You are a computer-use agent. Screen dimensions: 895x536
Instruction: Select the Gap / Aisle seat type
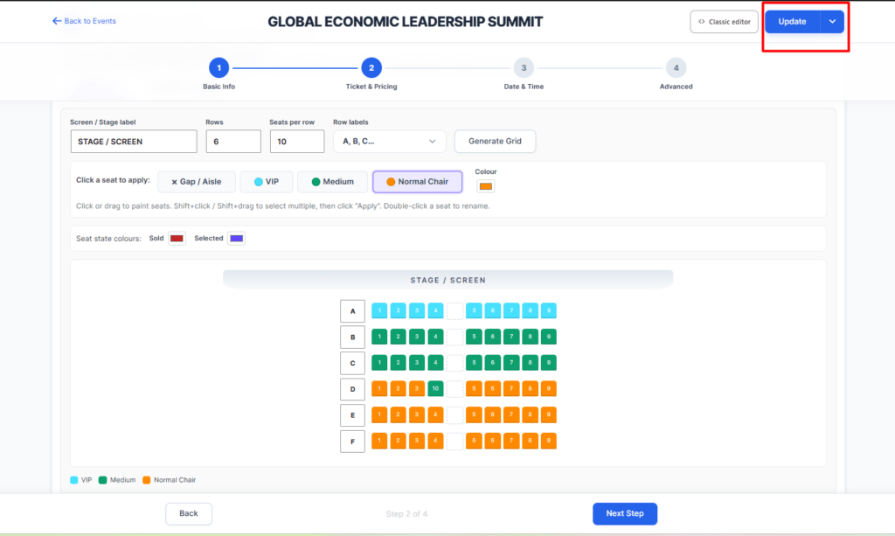tap(197, 182)
